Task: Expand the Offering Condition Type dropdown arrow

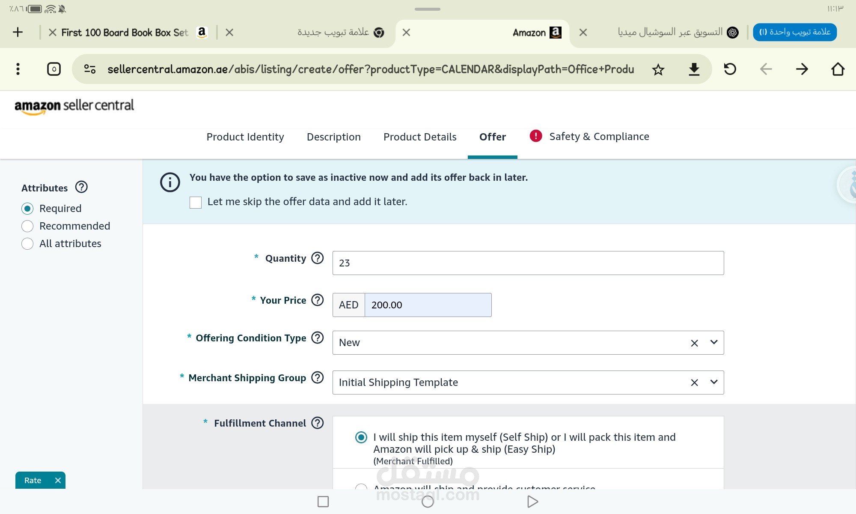Action: click(713, 342)
